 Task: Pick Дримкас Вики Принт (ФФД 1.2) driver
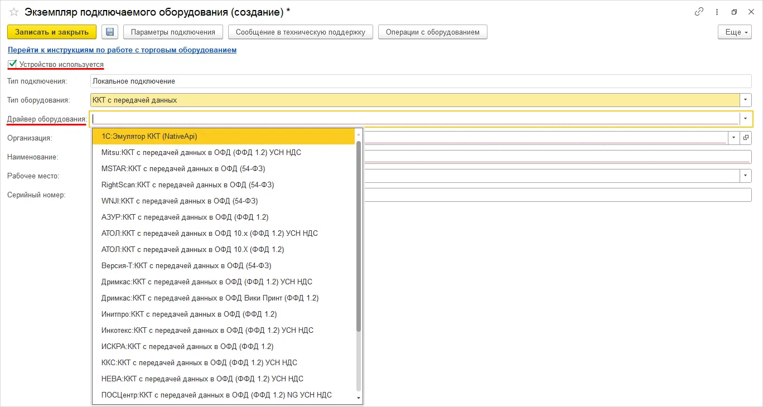[x=224, y=298]
